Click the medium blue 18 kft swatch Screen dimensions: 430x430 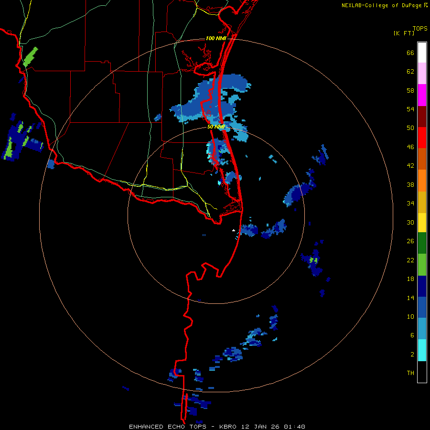coord(422,307)
